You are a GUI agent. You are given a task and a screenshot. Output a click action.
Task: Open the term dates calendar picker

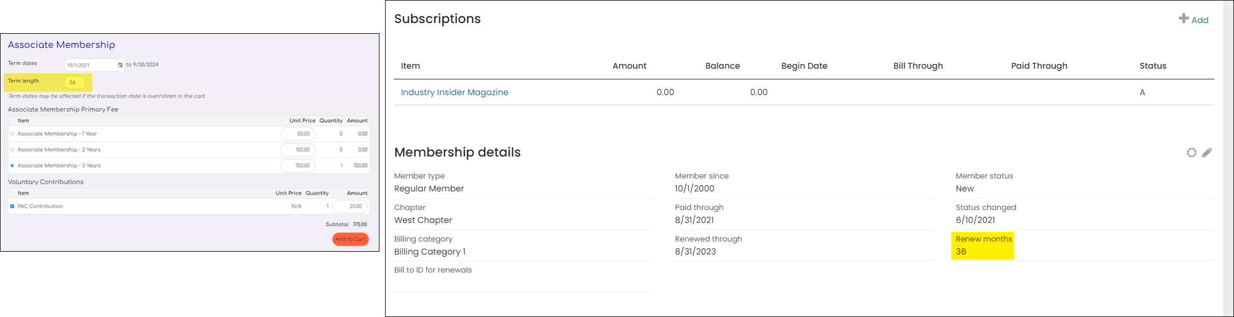pos(120,65)
